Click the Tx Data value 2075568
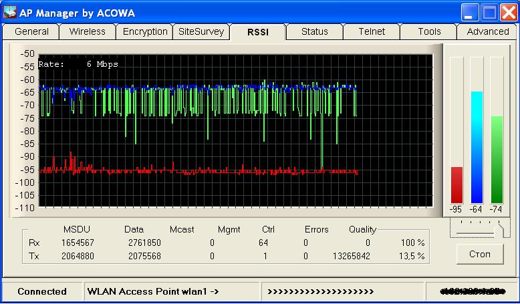Screen dimensions: 520x304 click(x=144, y=256)
